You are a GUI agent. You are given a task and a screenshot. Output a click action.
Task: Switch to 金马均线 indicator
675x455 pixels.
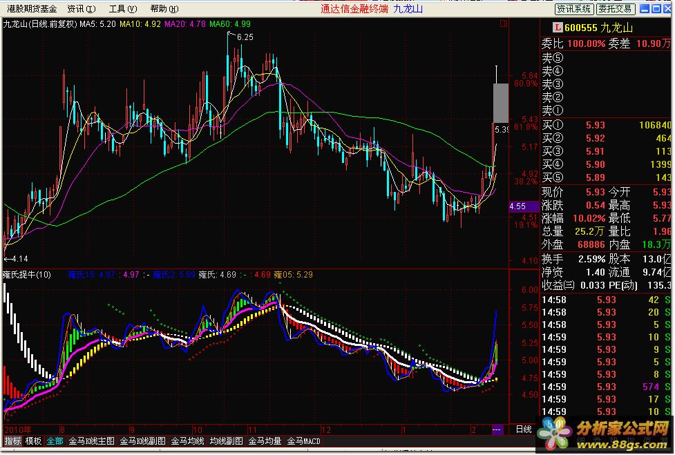point(188,441)
